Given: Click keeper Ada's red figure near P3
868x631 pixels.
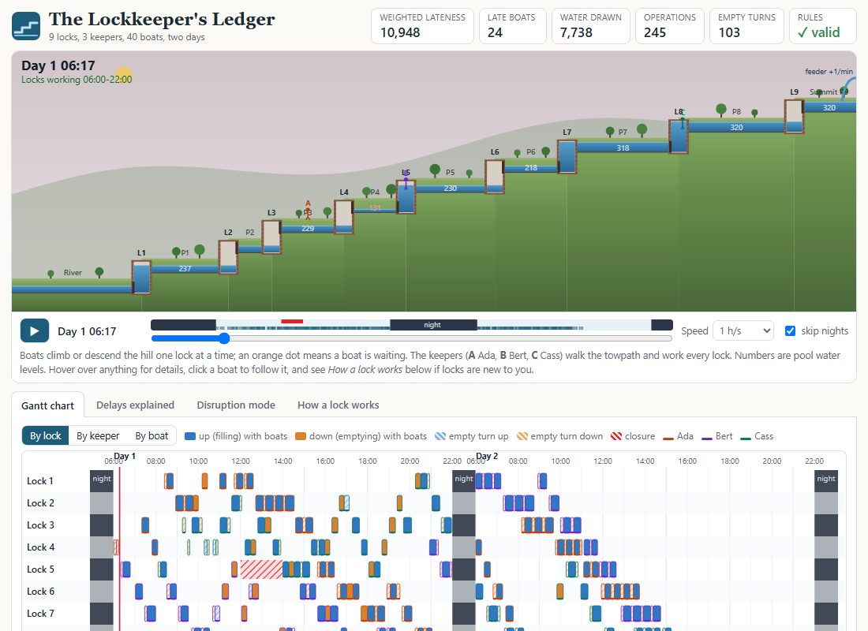Looking at the screenshot, I should point(308,212).
